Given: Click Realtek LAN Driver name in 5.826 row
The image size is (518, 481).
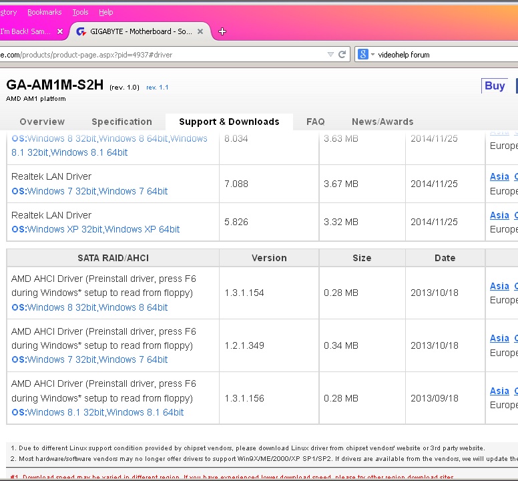Looking at the screenshot, I should 51,215.
